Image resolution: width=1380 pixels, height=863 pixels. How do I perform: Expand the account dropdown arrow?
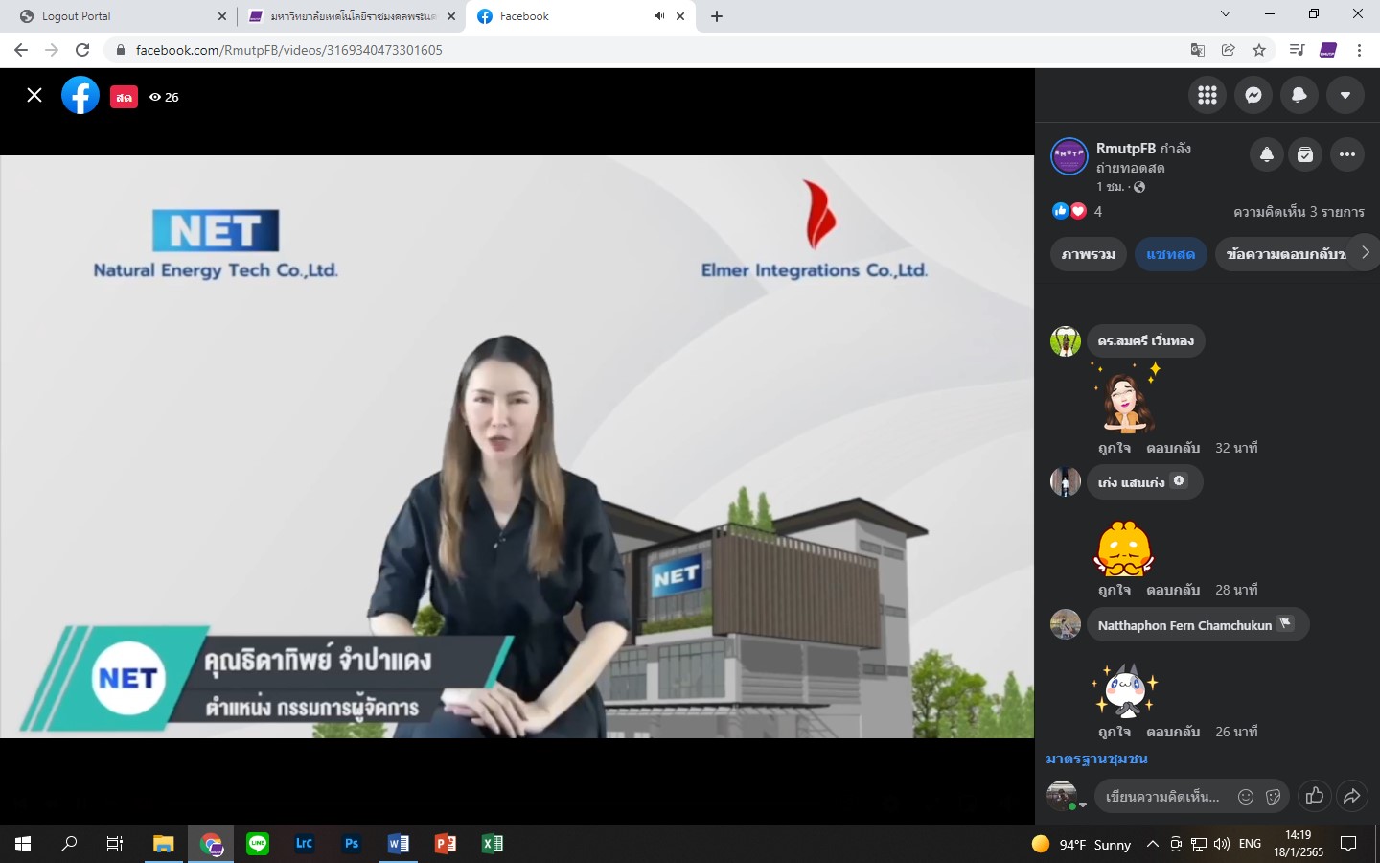(1345, 95)
